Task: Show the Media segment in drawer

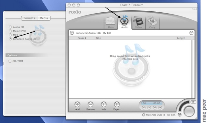Action: 44,18
